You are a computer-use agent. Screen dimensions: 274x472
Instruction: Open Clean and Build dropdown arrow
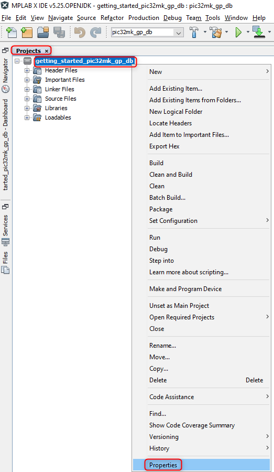pos(226,32)
